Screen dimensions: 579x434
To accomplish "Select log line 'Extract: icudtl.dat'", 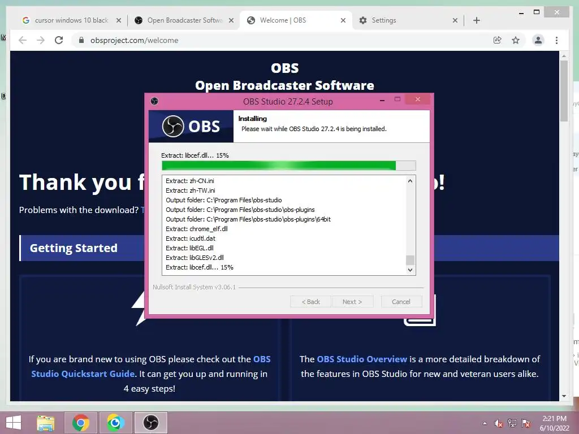I will [191, 238].
